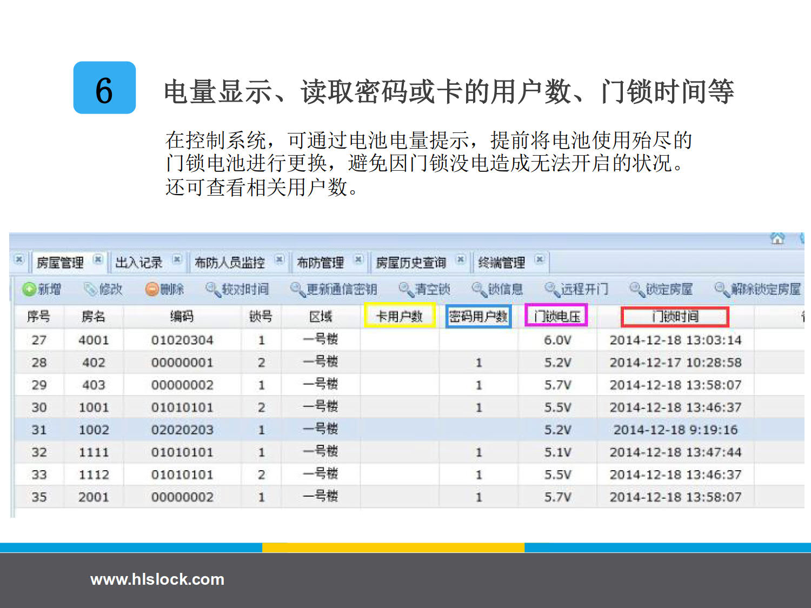
Task: Switch to the 出入记录 tab
Action: pos(139,263)
